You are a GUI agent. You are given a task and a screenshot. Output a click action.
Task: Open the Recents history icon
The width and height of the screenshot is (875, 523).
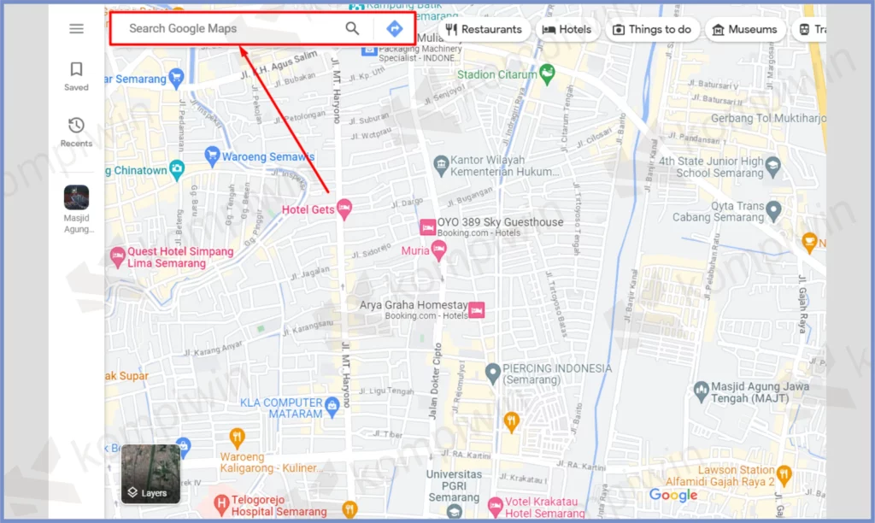(x=76, y=125)
